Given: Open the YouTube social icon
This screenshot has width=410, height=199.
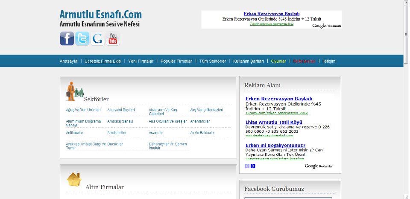Looking at the screenshot, I should coord(113,39).
